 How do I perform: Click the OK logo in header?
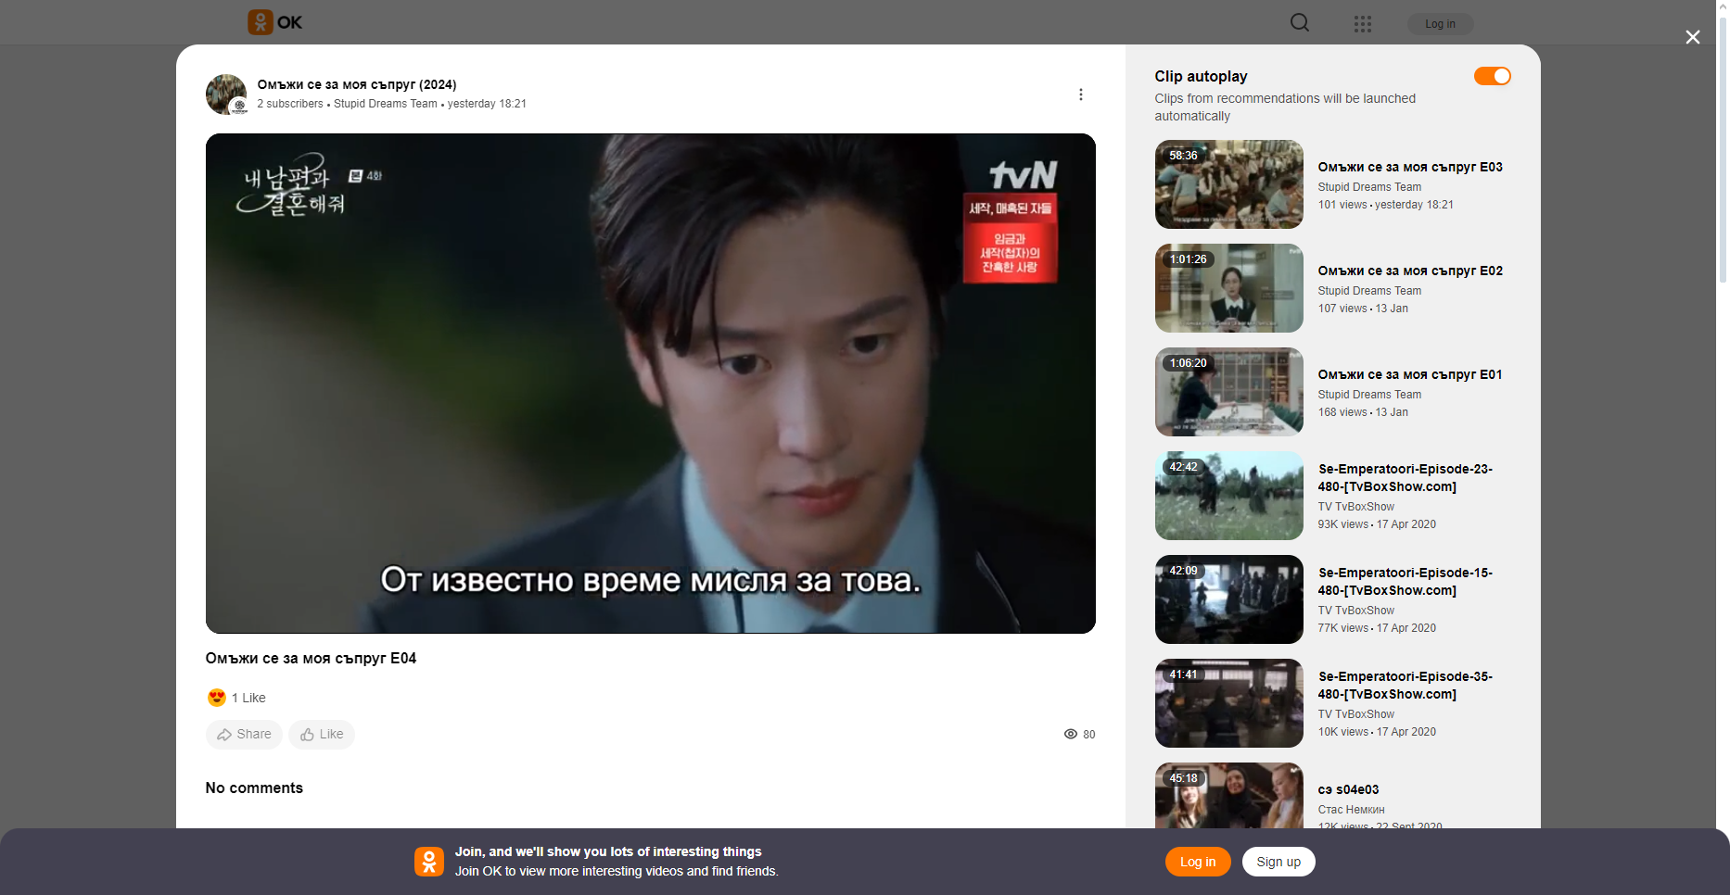(x=275, y=22)
